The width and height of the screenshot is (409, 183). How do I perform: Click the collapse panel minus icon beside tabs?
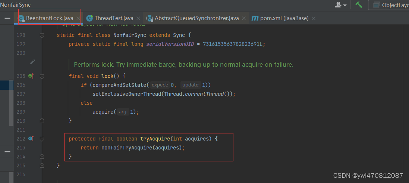point(7,19)
